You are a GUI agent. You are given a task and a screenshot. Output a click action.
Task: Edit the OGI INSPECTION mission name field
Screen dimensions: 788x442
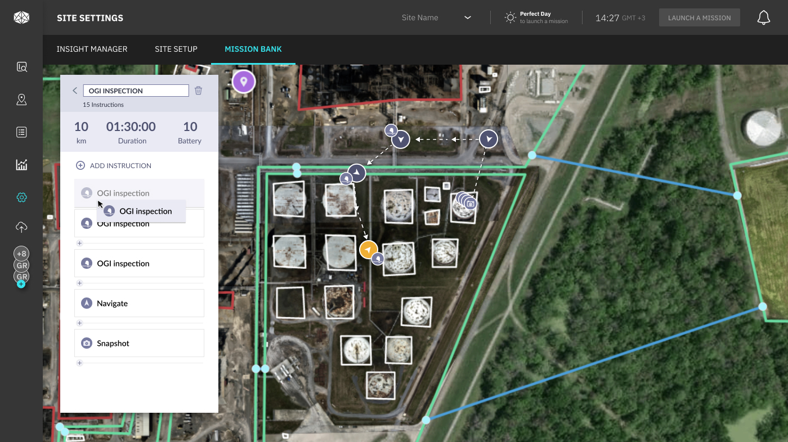[x=136, y=91]
